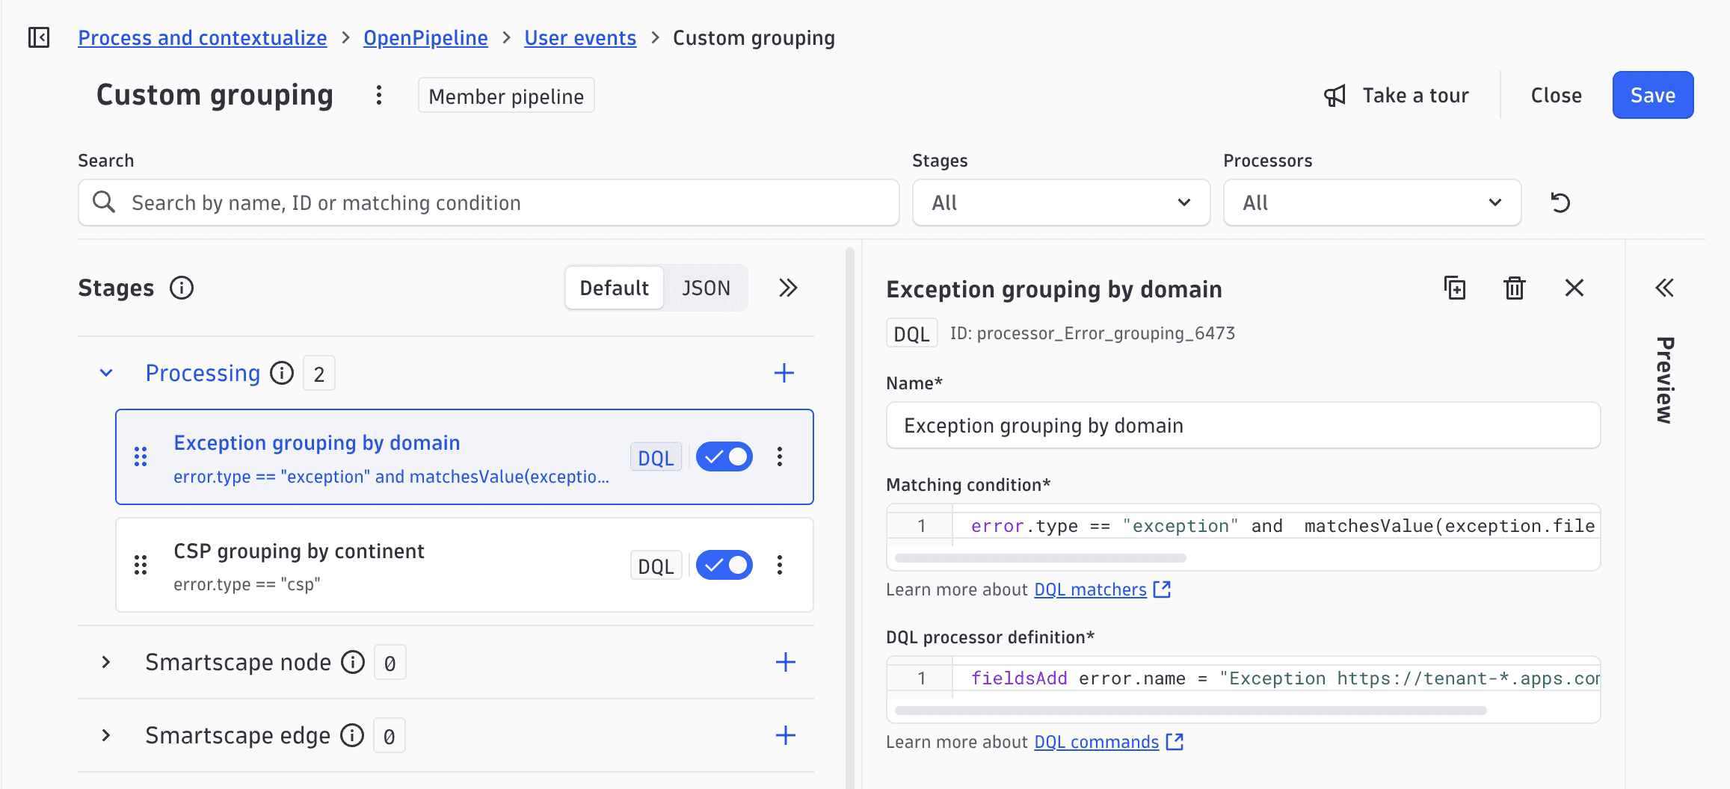The image size is (1730, 789).
Task: Go to User events breadcrumb
Action: pyautogui.click(x=580, y=37)
